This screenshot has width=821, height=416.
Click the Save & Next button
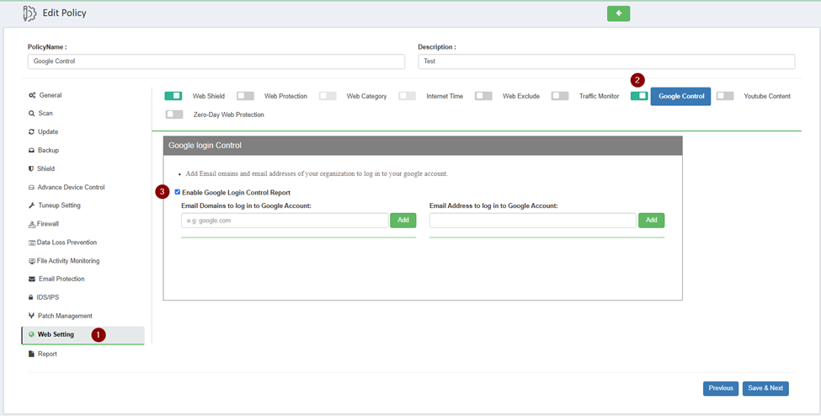tap(765, 388)
